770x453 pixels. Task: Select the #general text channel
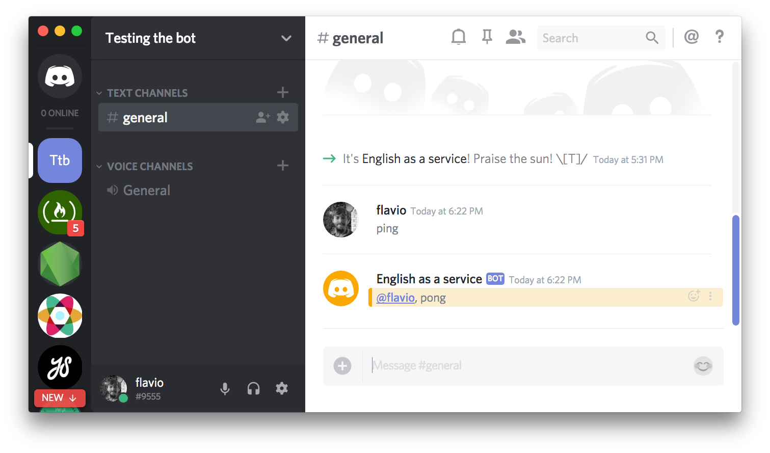198,118
